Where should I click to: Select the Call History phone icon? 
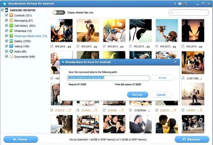[x=11, y=25]
